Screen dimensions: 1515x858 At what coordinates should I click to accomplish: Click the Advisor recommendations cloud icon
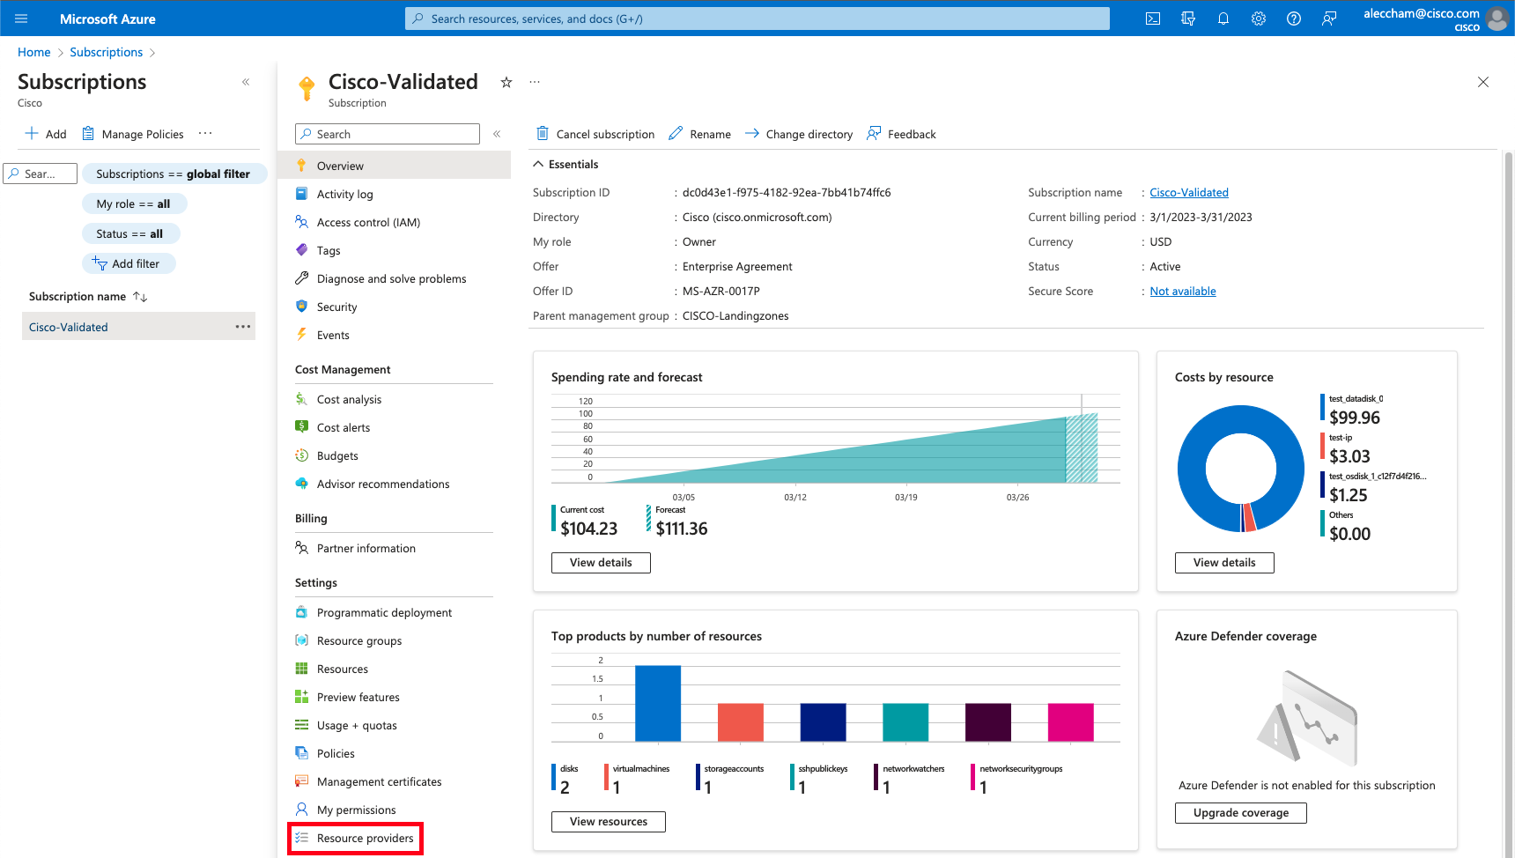pyautogui.click(x=302, y=484)
